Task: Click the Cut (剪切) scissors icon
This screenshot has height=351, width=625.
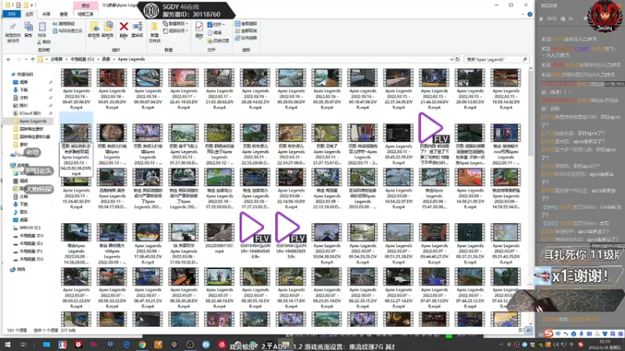Action: pos(44,42)
